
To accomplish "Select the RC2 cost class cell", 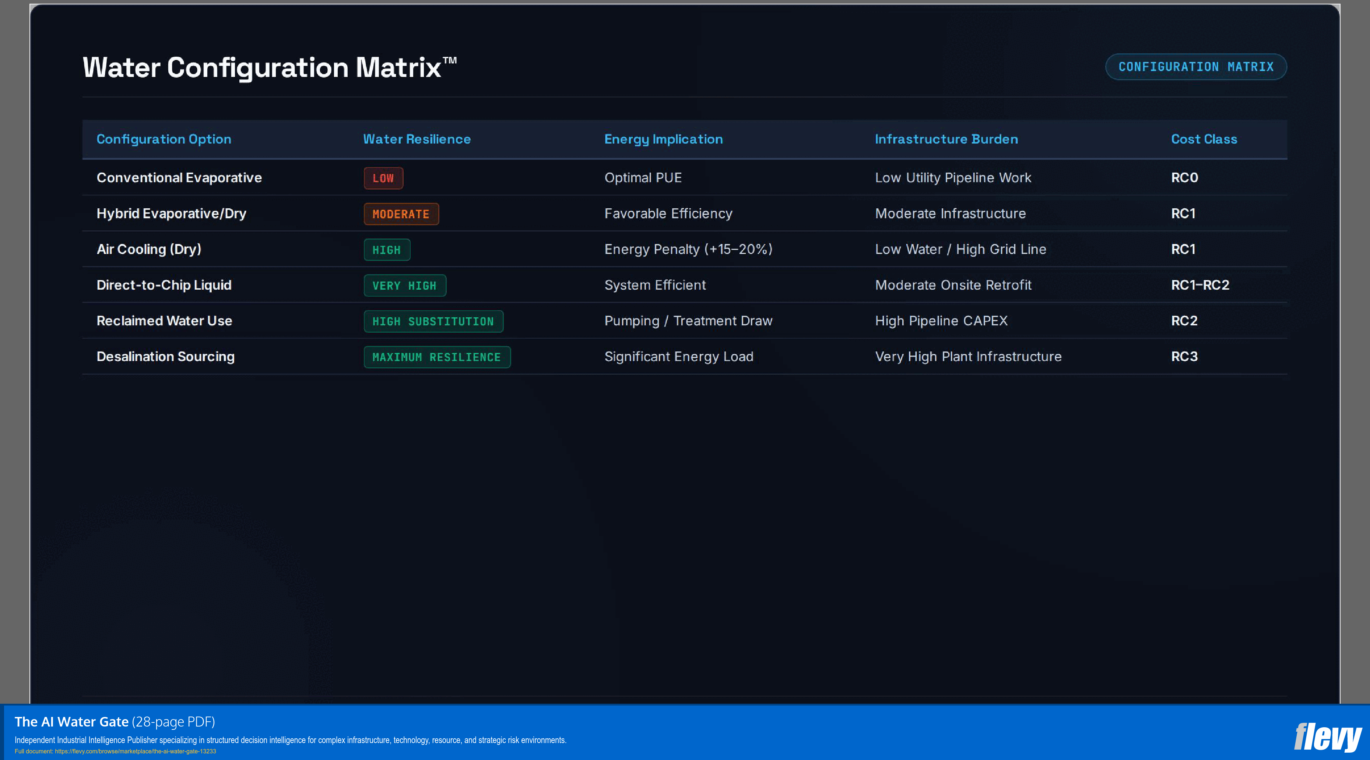I will tap(1184, 321).
